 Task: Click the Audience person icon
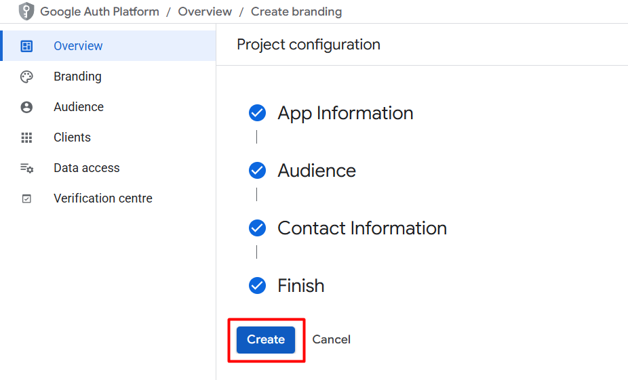26,107
